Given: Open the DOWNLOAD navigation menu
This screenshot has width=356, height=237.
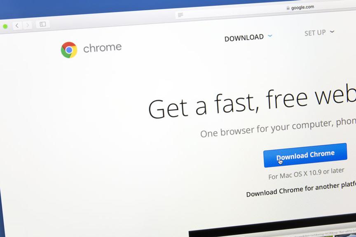Looking at the screenshot, I should click(244, 37).
